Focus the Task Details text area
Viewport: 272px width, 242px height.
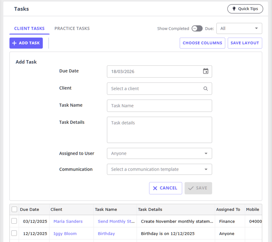pos(159,130)
